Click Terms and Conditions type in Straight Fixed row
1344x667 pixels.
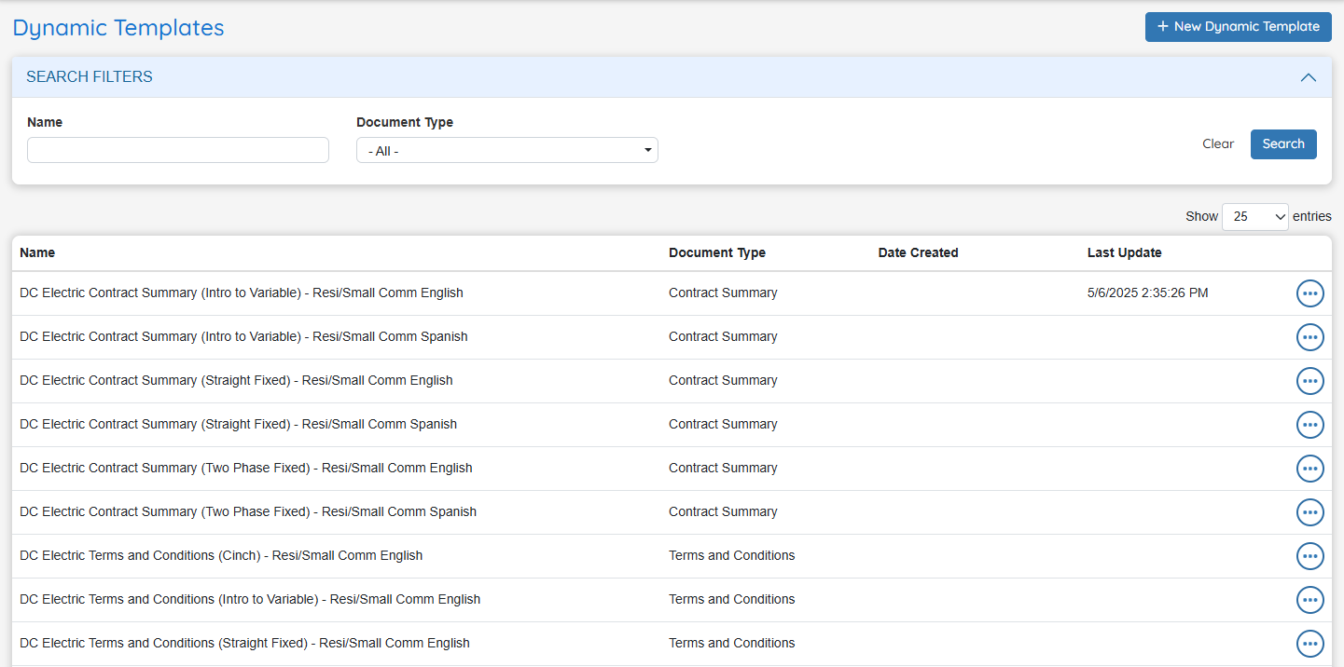(x=732, y=643)
